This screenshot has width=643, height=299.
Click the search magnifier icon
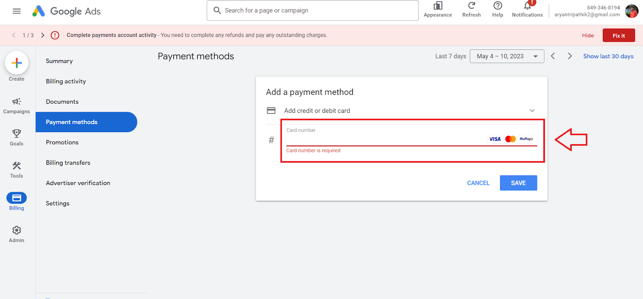coord(217,10)
